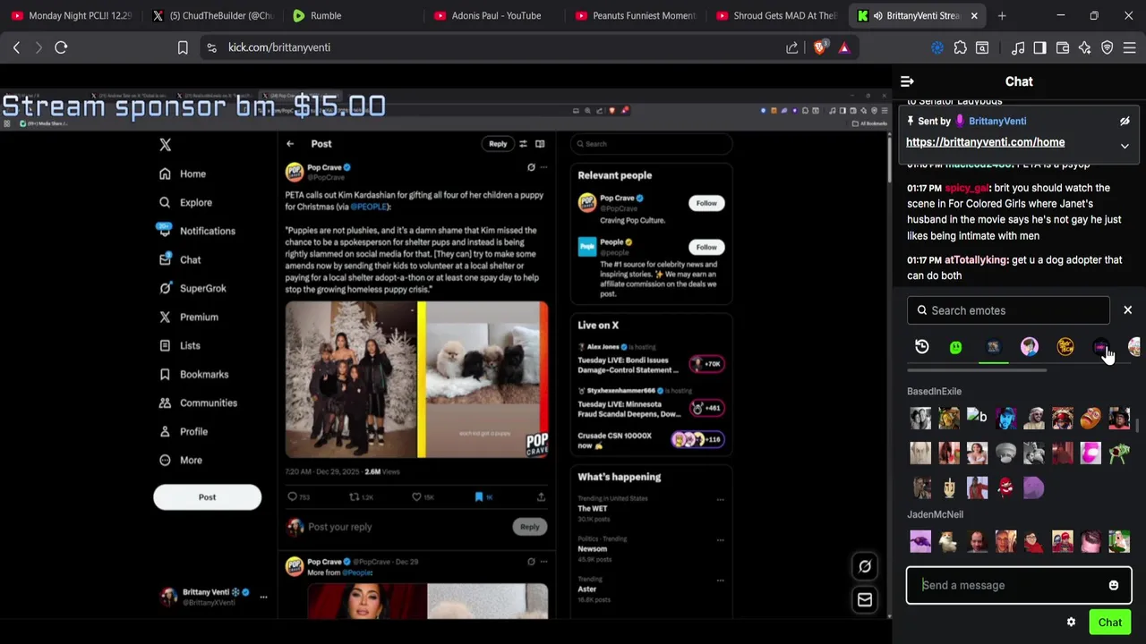Bookmark this page with the bookmark icon
The image size is (1146, 644).
(183, 47)
